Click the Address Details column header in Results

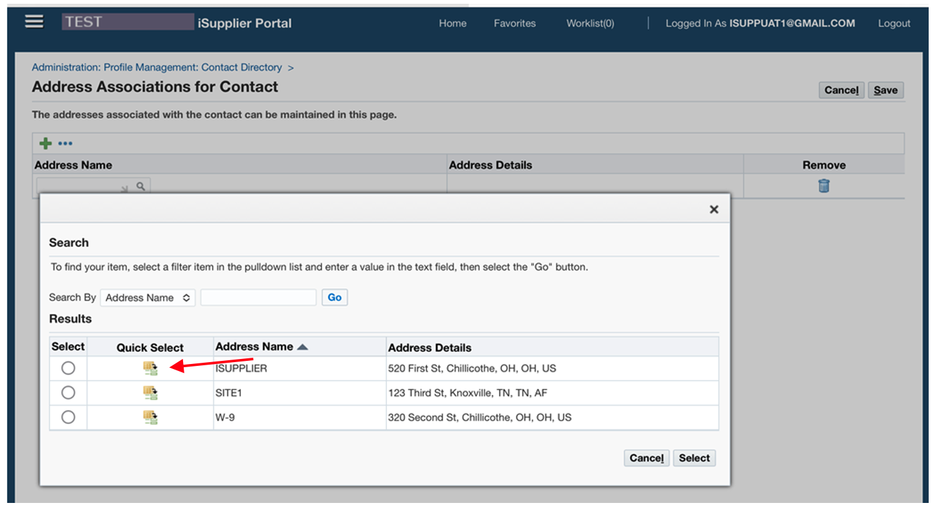point(430,348)
